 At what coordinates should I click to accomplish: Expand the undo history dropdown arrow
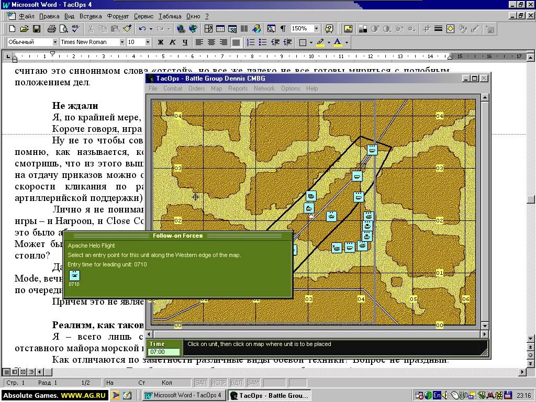(151, 29)
